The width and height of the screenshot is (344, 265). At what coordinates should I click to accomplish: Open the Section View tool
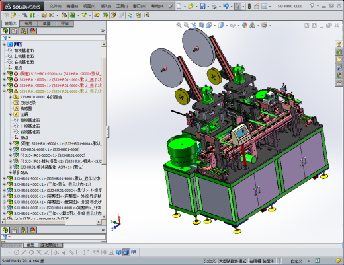coord(201,25)
